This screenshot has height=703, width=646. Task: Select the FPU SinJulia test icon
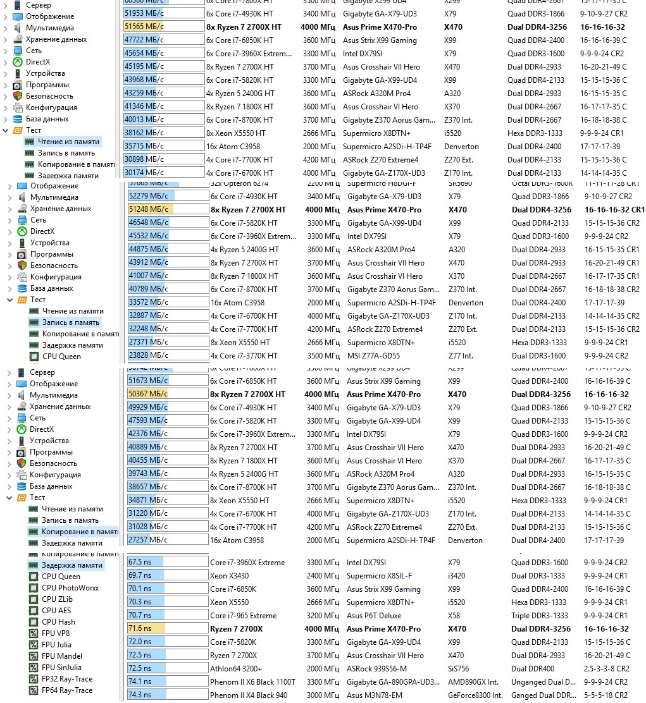(x=34, y=668)
